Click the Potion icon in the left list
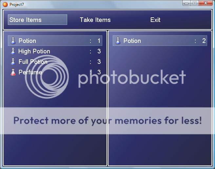215x169 pixels. pos(13,41)
